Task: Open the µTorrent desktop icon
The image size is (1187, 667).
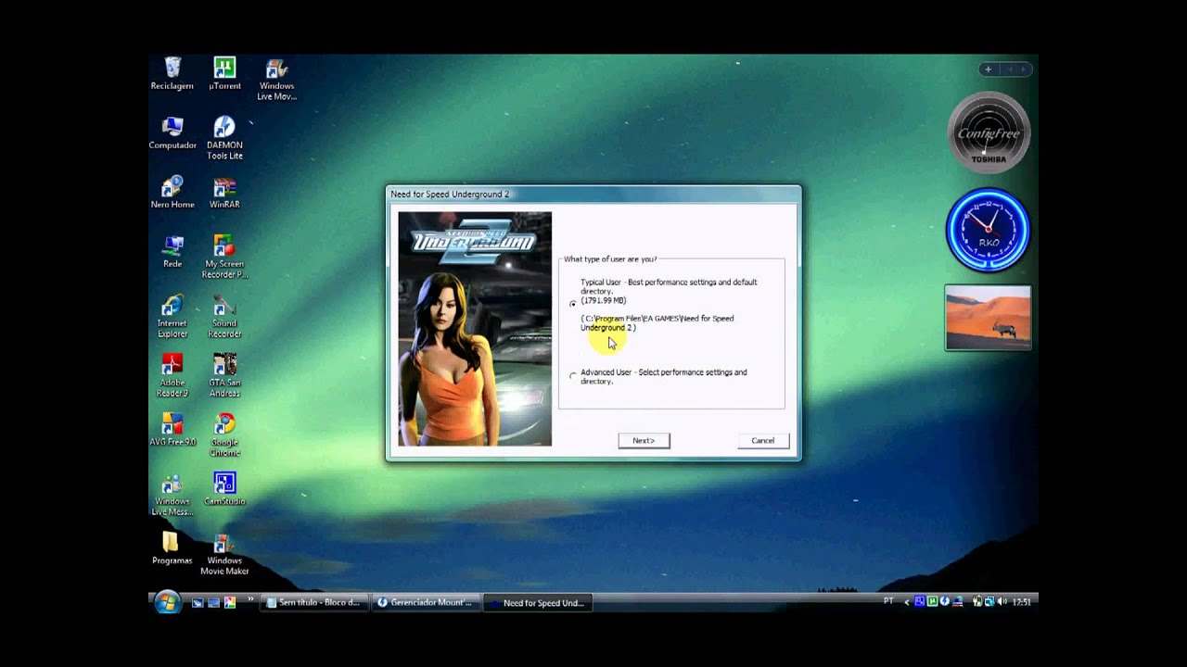Action: coord(224,73)
